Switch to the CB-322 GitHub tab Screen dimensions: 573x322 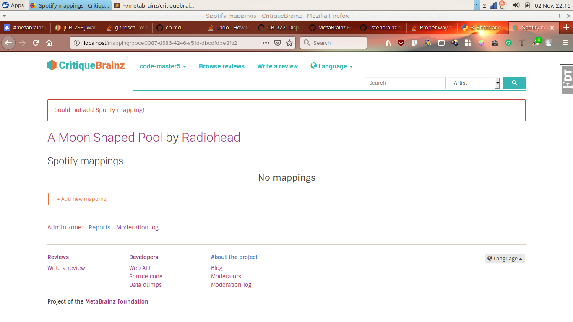tap(279, 27)
